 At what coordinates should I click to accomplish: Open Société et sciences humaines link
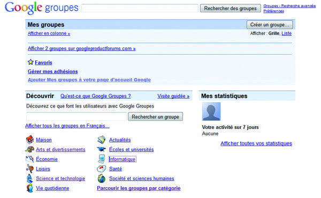[142, 179]
